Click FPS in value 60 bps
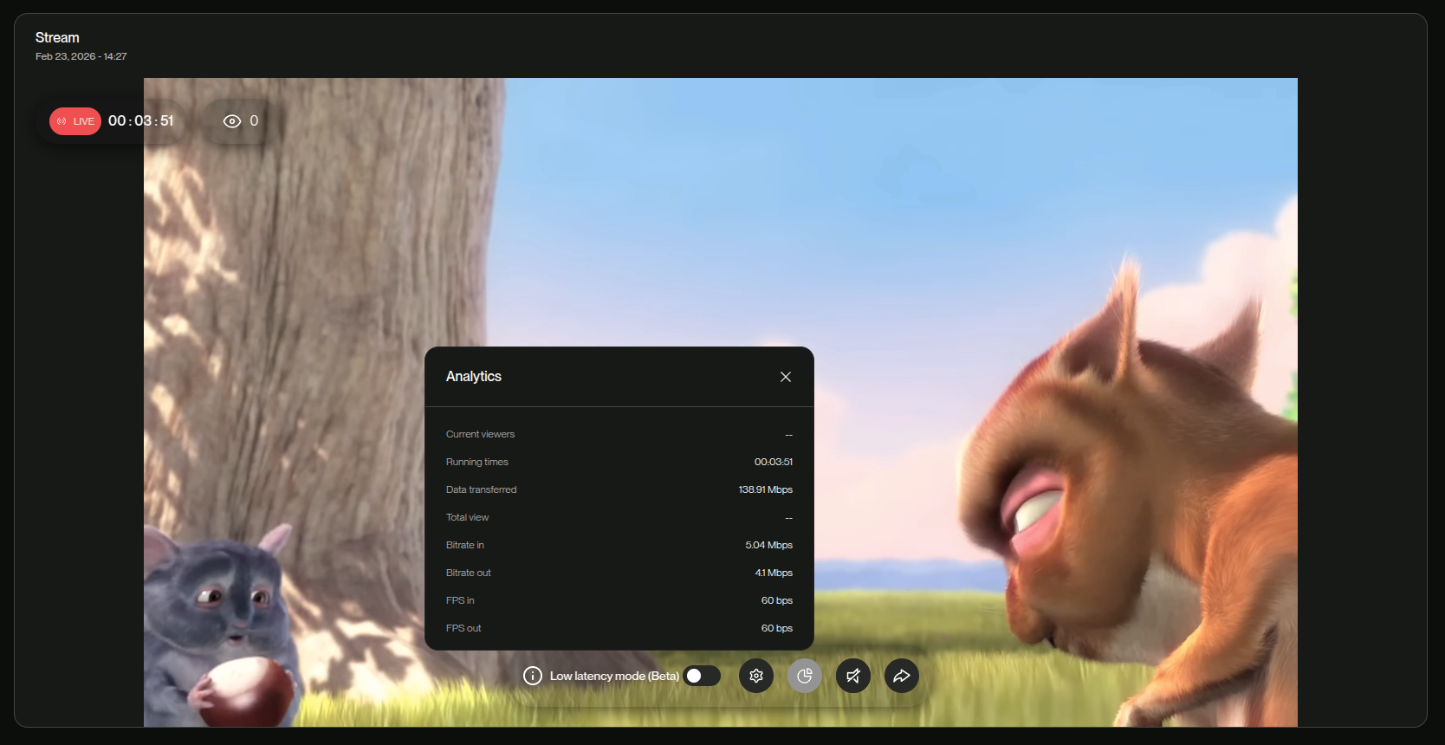 (777, 600)
